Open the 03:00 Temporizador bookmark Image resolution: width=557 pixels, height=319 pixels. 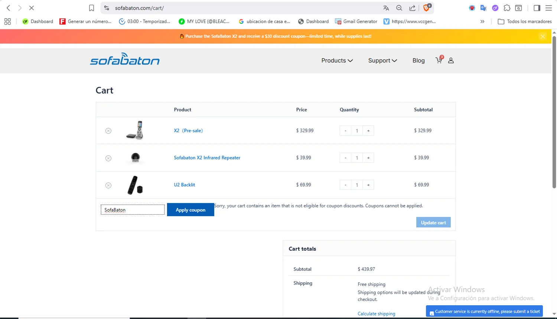144,22
